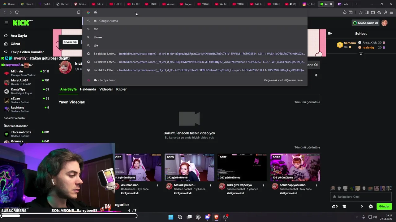
Task: Select the Ana Sayfa channel tab
Action: pyautogui.click(x=68, y=89)
